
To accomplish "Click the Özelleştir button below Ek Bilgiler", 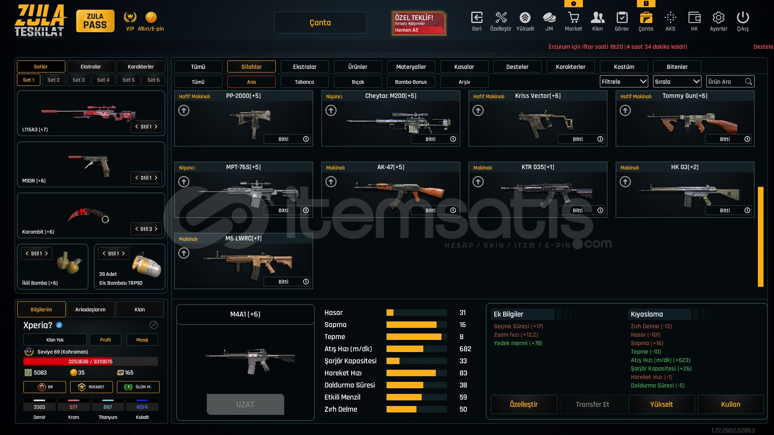I will pyautogui.click(x=524, y=404).
